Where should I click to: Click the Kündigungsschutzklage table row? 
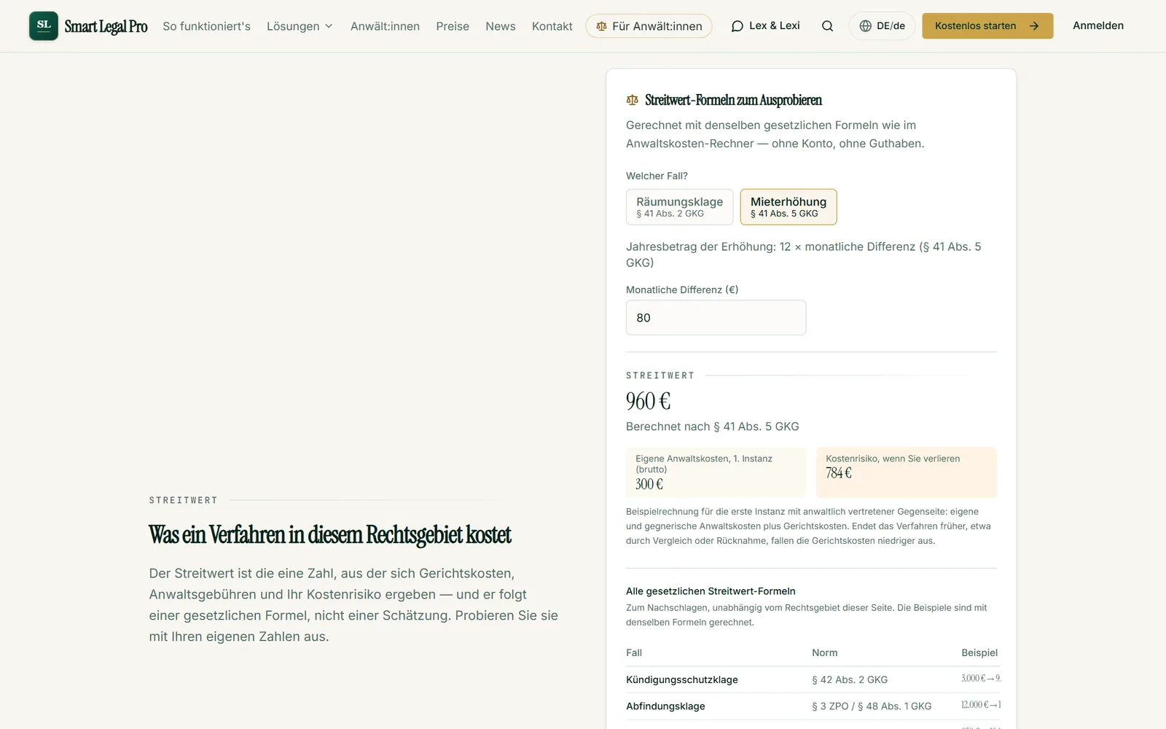(813, 679)
